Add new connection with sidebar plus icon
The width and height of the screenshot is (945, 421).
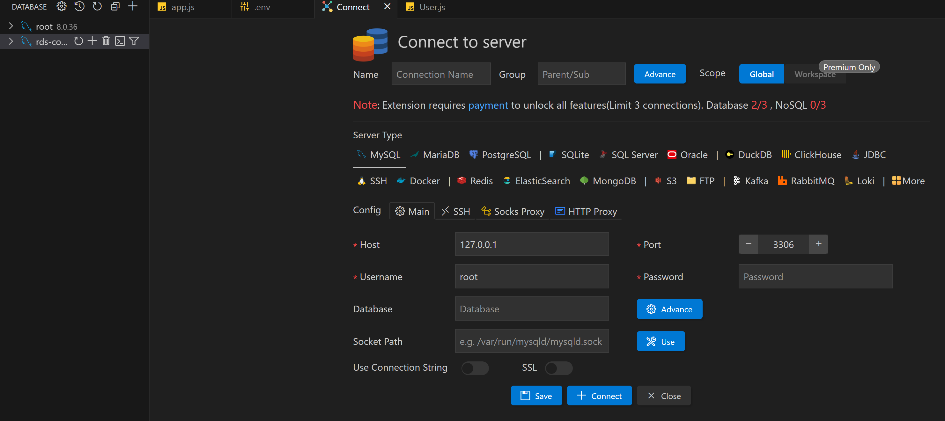[x=133, y=7]
